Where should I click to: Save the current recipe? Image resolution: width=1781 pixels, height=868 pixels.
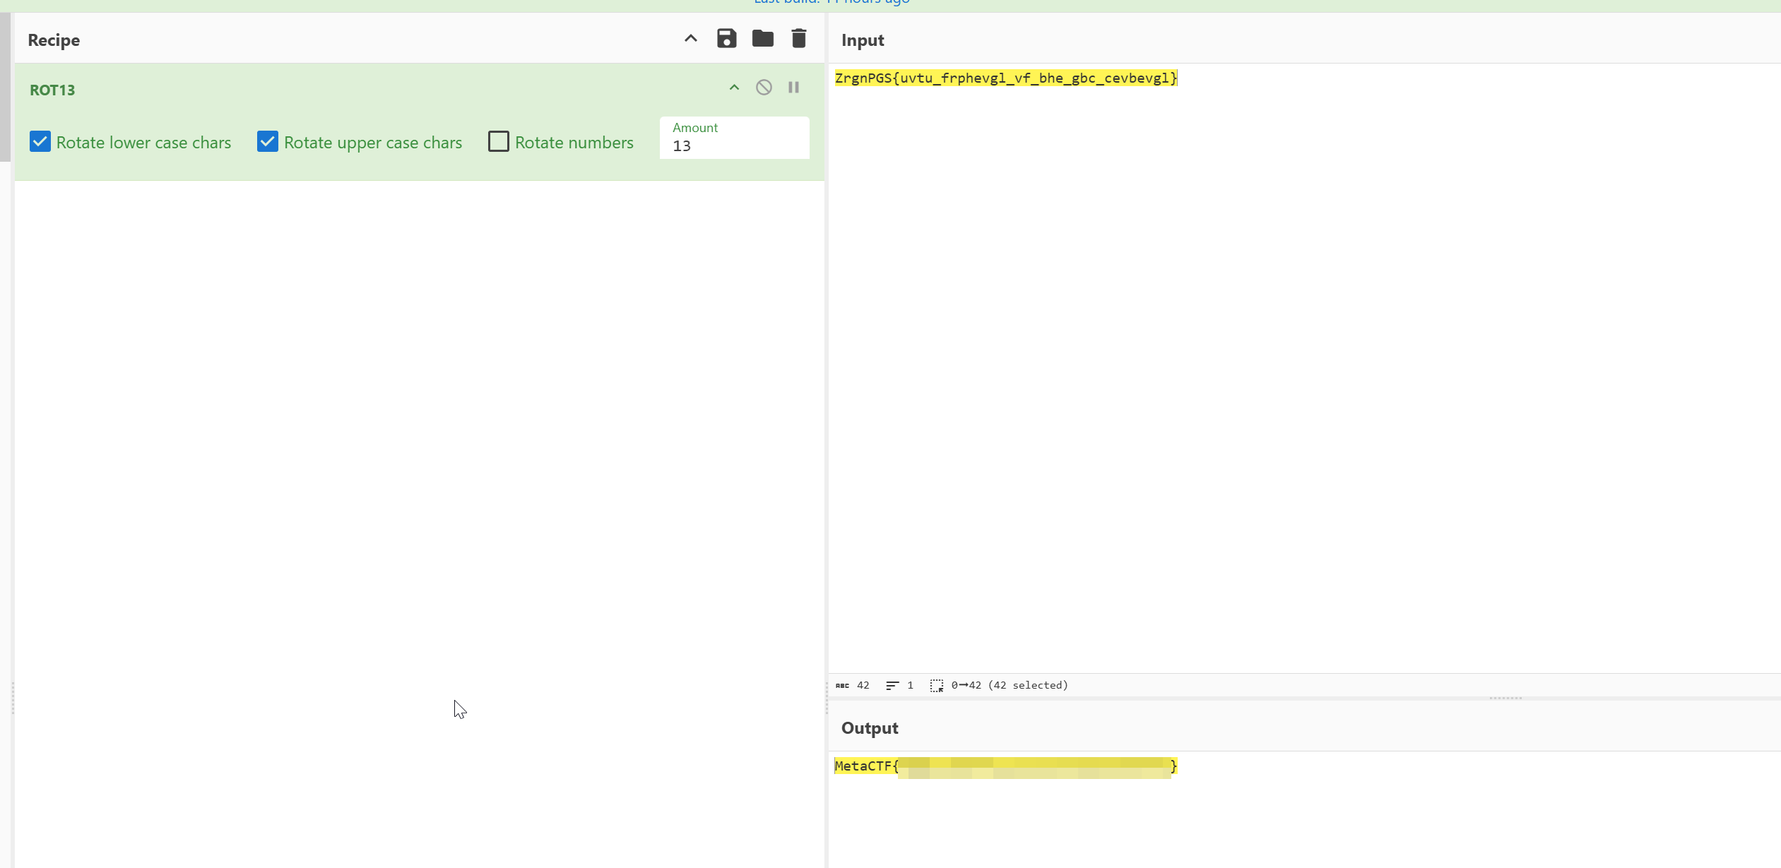(726, 39)
